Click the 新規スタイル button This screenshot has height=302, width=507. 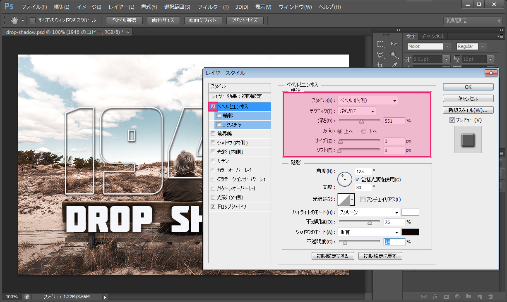click(x=468, y=110)
